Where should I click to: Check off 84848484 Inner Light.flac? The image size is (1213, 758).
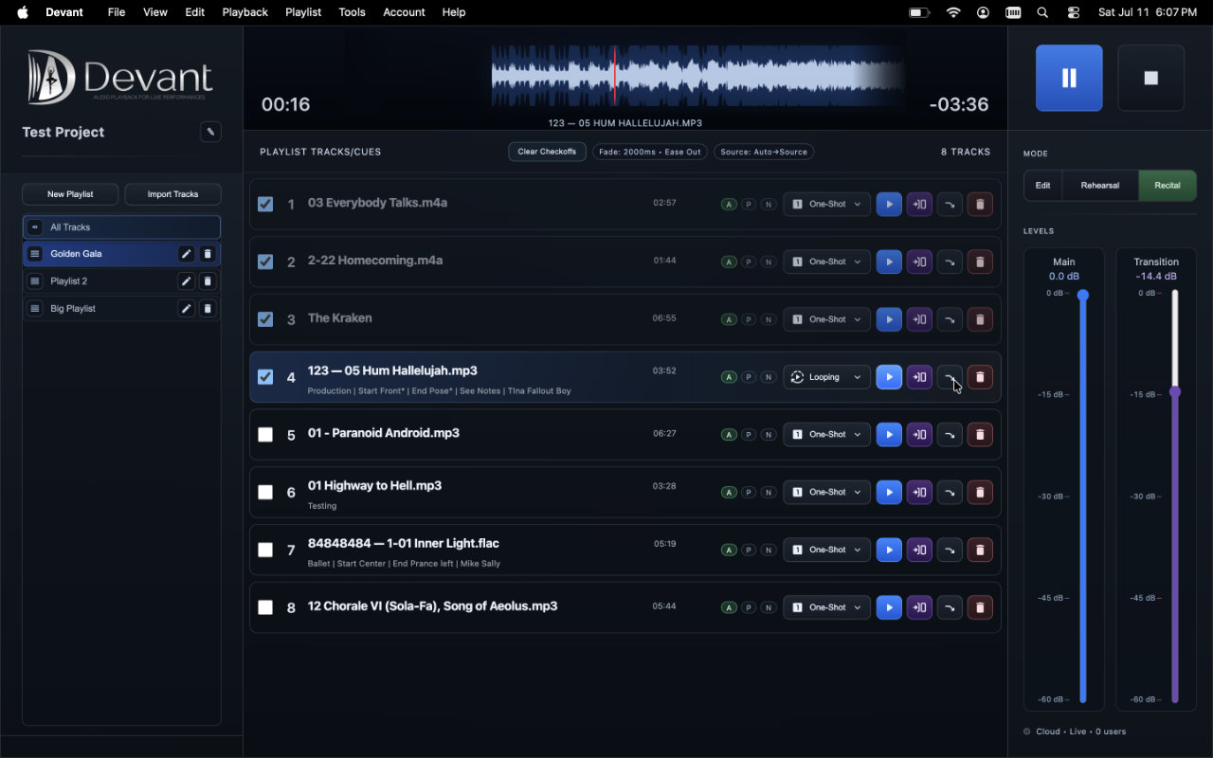tap(265, 550)
